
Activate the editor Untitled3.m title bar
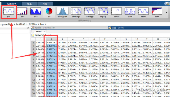(69, 28)
